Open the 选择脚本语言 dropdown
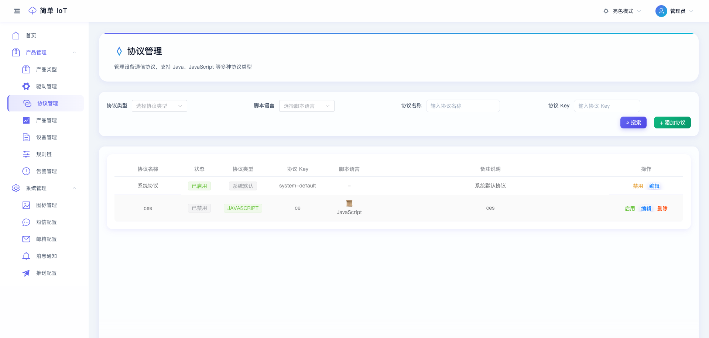 307,106
